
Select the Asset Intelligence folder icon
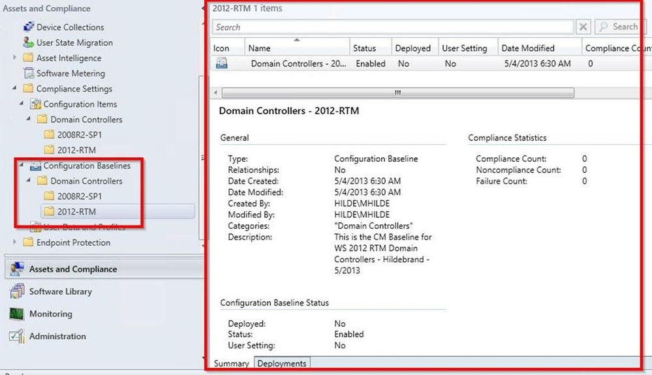point(28,58)
